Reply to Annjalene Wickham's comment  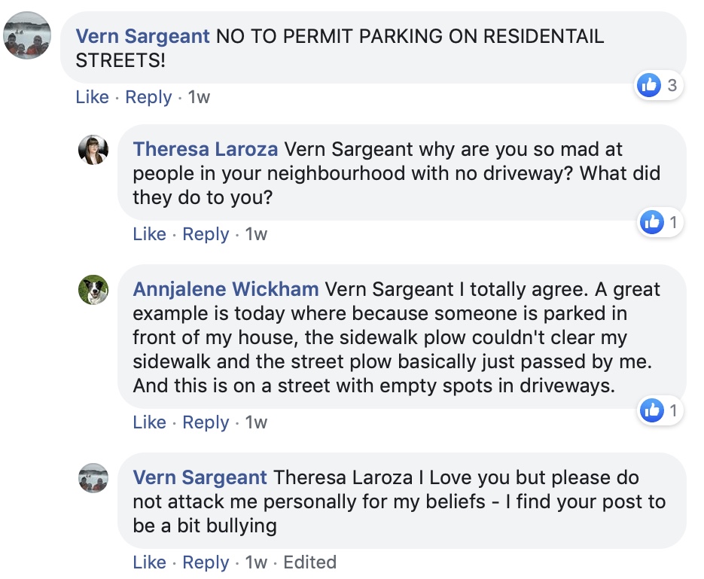point(206,422)
